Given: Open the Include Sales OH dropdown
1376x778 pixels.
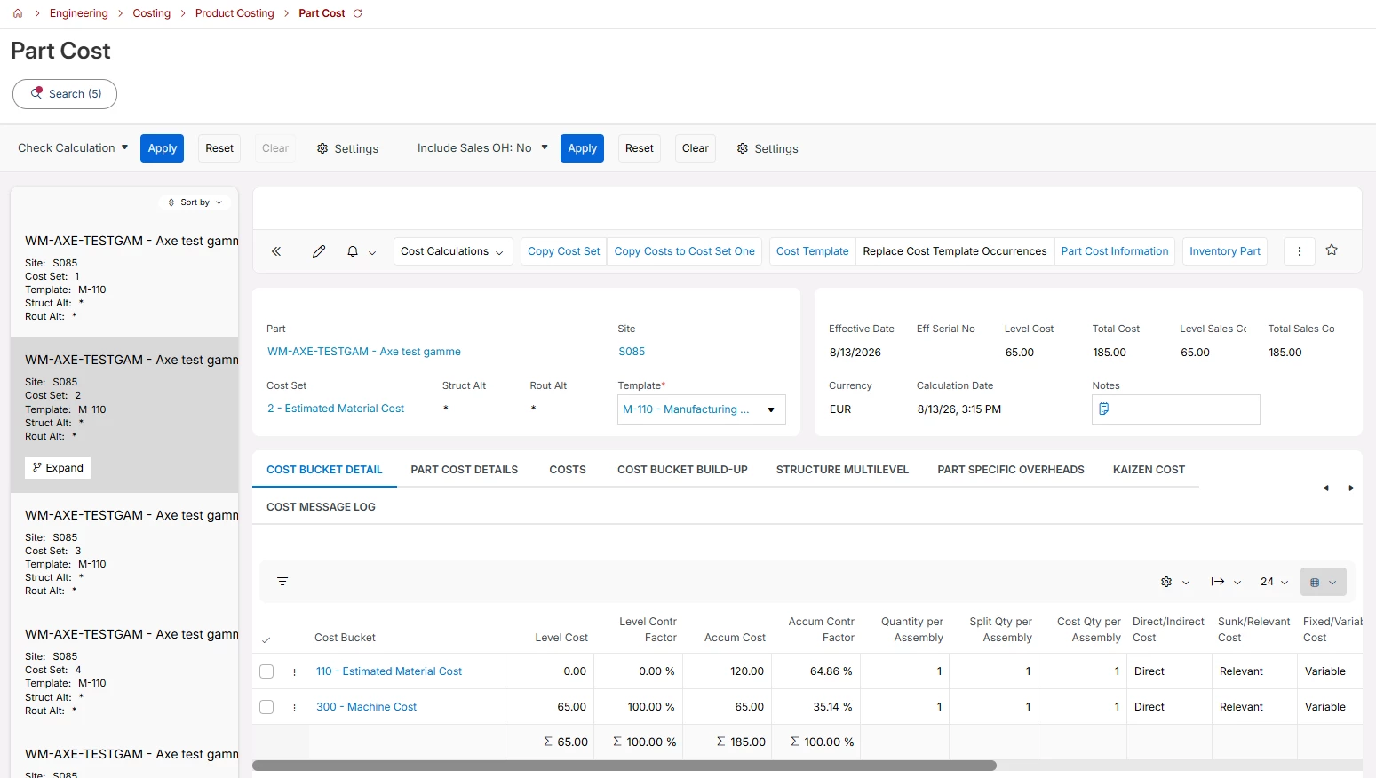Looking at the screenshot, I should point(482,148).
